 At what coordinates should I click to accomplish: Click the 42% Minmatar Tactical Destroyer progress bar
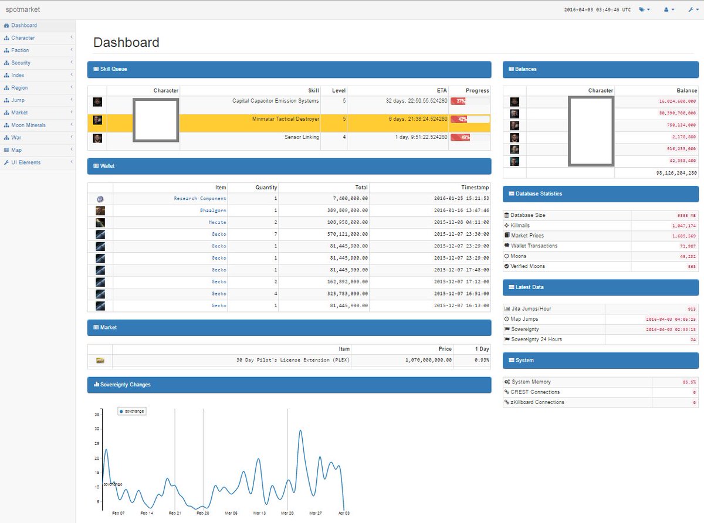tap(469, 119)
